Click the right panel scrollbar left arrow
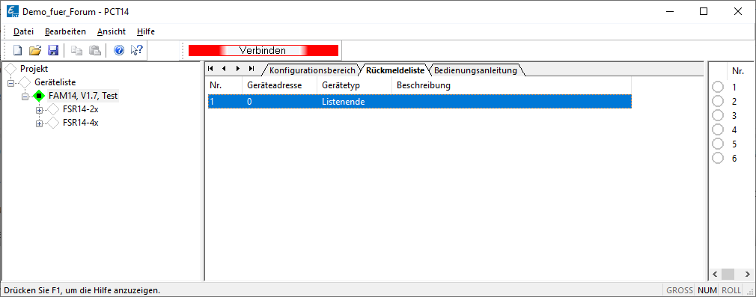 (715, 274)
